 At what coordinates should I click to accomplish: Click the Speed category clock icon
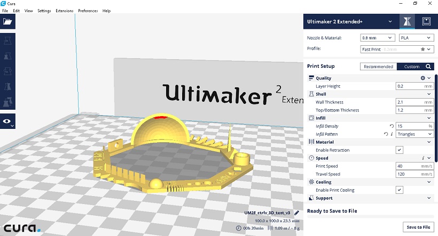tap(311, 158)
